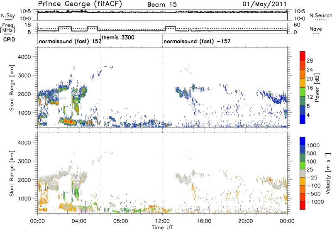
Task: Select the 'themis 3300' CPID text
Action: [x=118, y=37]
